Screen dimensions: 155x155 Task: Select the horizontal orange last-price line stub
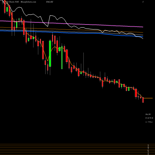coord(148,98)
